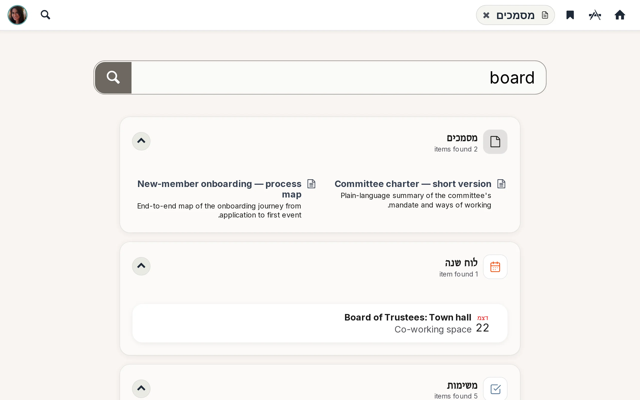Click the לוח שנה calendar icon

pyautogui.click(x=495, y=267)
